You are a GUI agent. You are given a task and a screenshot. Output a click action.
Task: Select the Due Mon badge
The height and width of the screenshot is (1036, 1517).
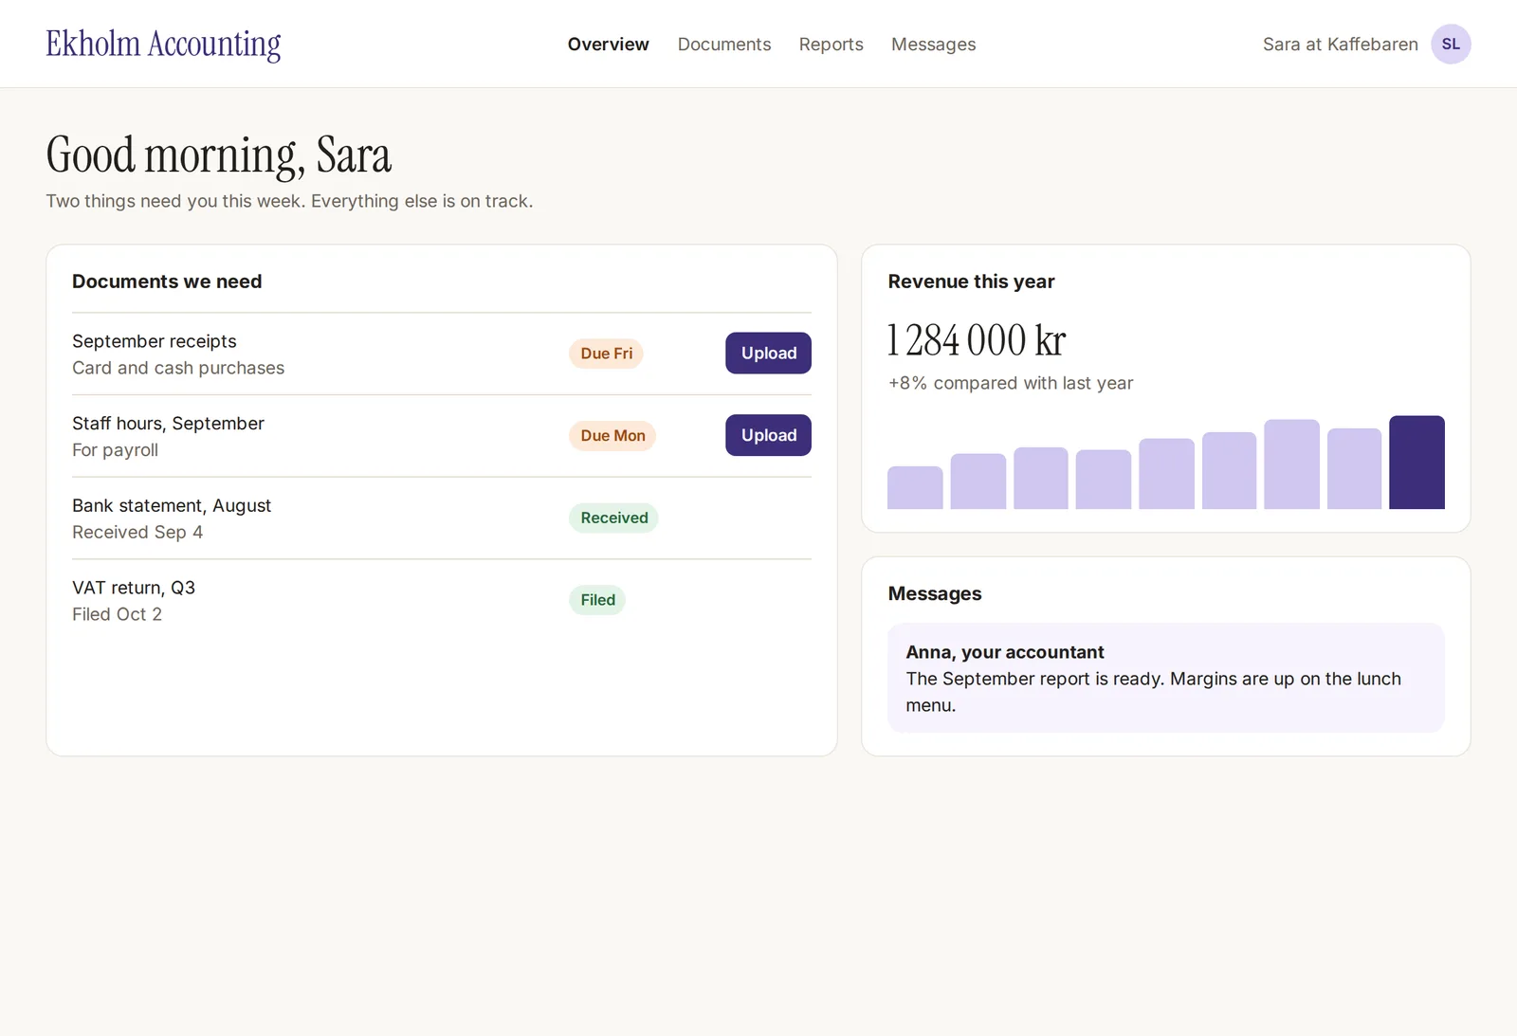(x=612, y=436)
